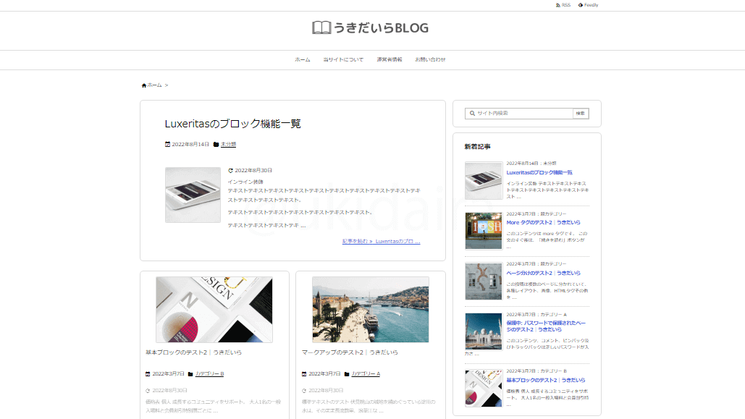The width and height of the screenshot is (745, 419).
Task: Click the folder icon beside カテゴリー B
Action: tap(190, 374)
